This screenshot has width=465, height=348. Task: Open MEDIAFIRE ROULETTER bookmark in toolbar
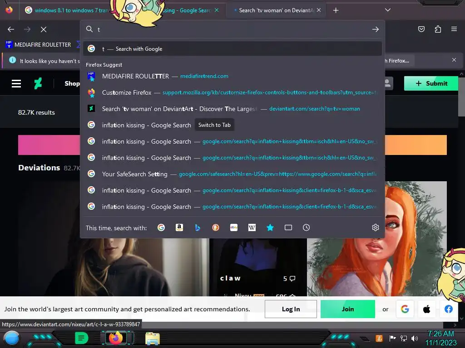point(38,45)
